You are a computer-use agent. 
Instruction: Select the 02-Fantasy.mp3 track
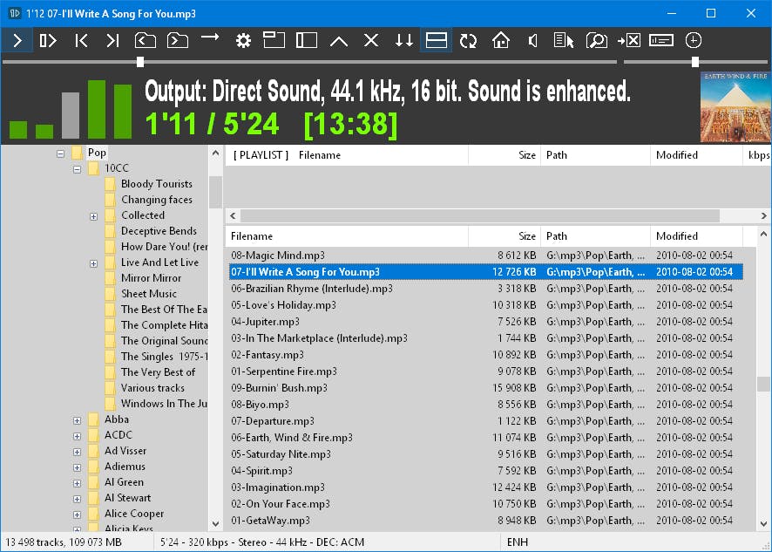tap(267, 355)
